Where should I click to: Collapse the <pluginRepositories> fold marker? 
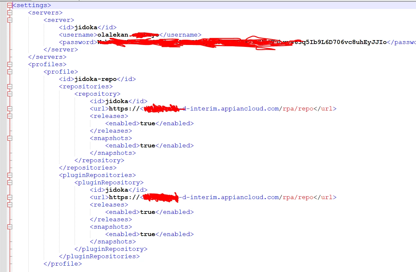tap(10, 175)
